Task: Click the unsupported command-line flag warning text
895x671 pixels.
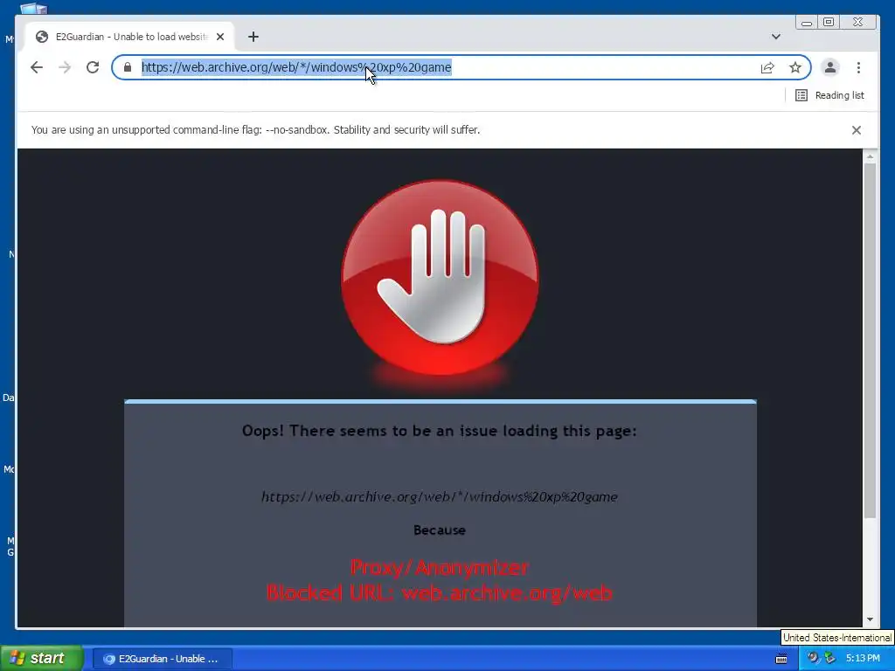Action: [x=255, y=130]
